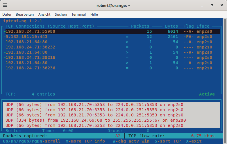Screen dimensions: 227x144
Task: Open the Ansicht menu
Action: click(x=44, y=14)
